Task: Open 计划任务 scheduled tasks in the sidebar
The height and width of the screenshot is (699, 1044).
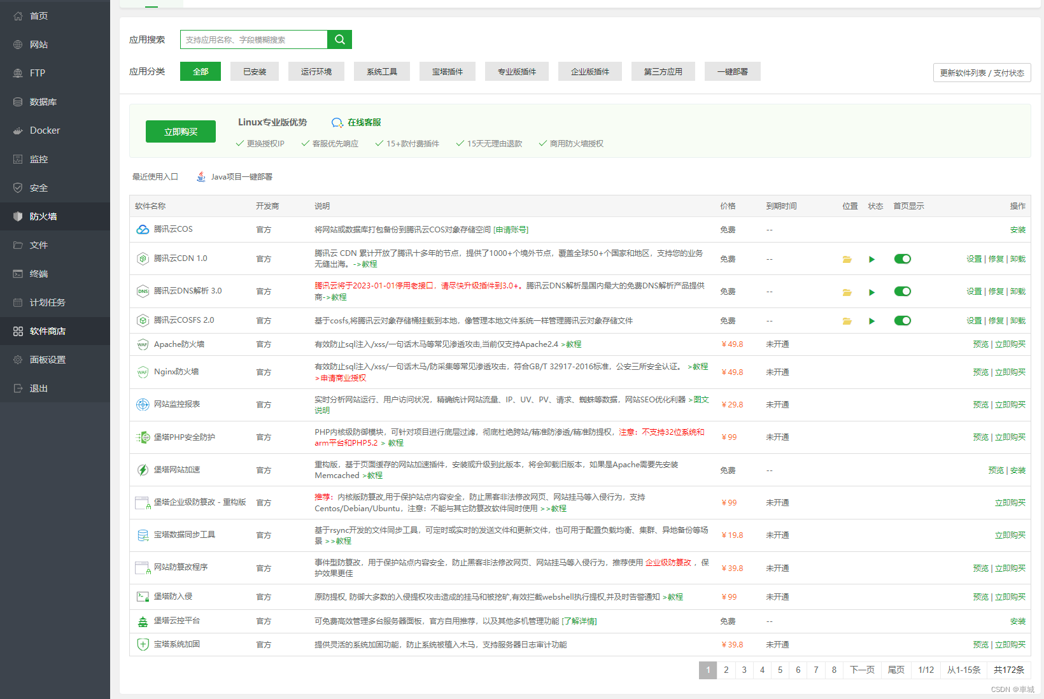Action: pyautogui.click(x=55, y=302)
